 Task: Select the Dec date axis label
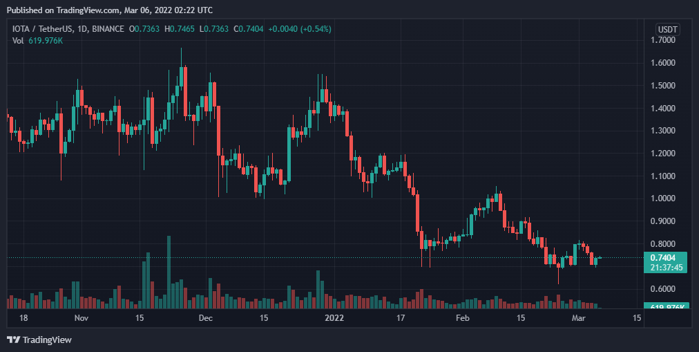click(x=206, y=318)
